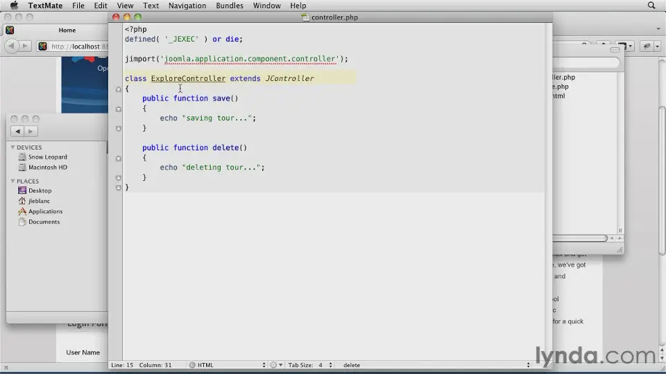Click Finder back navigation arrow
The image size is (666, 374).
click(17, 132)
